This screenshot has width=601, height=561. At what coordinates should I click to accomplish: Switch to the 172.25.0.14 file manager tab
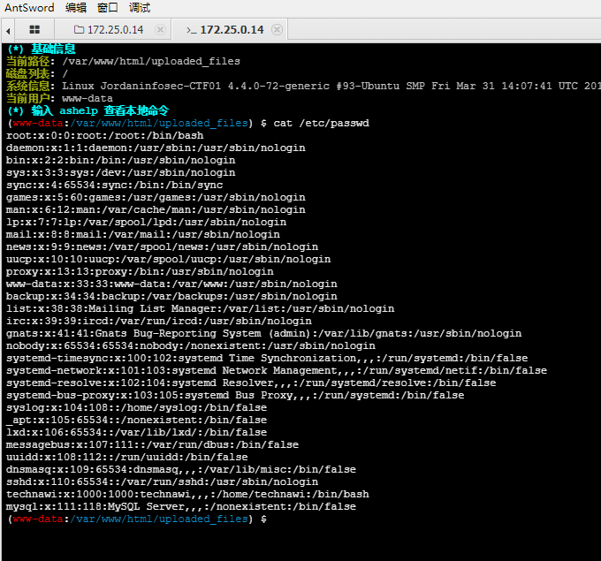pos(113,29)
